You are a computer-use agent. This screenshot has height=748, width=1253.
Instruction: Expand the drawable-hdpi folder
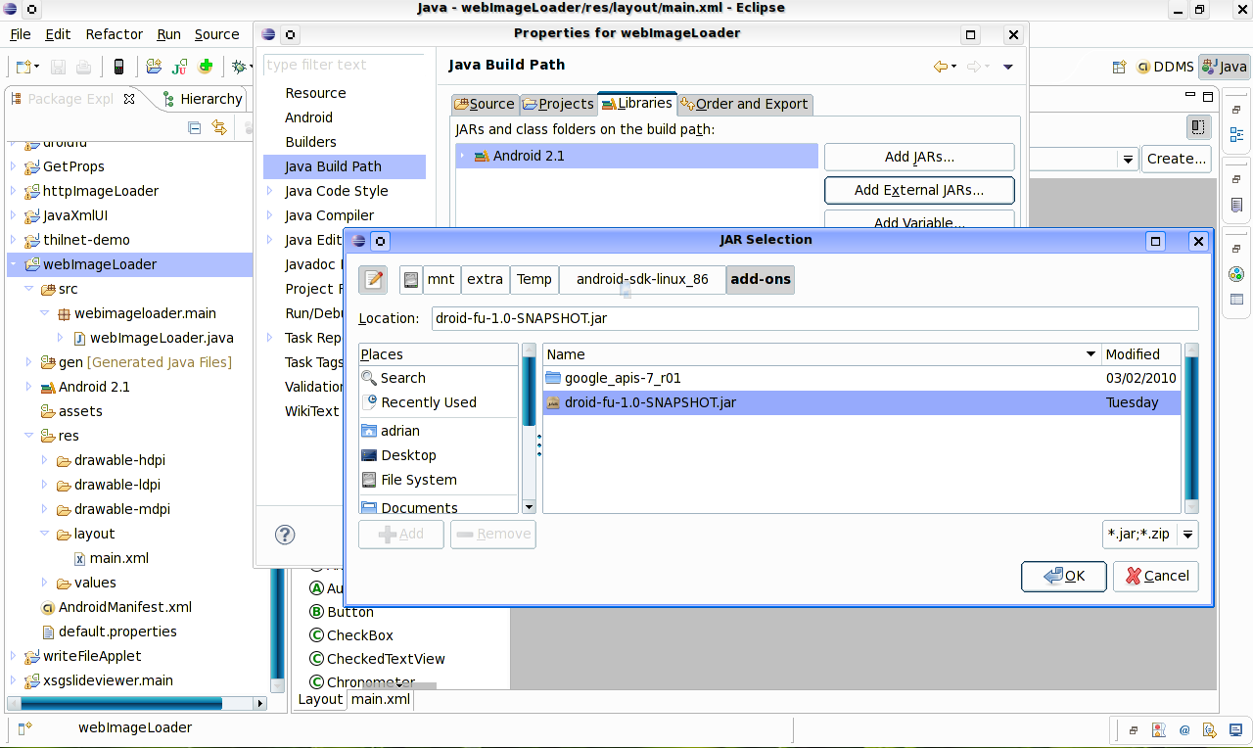[44, 460]
